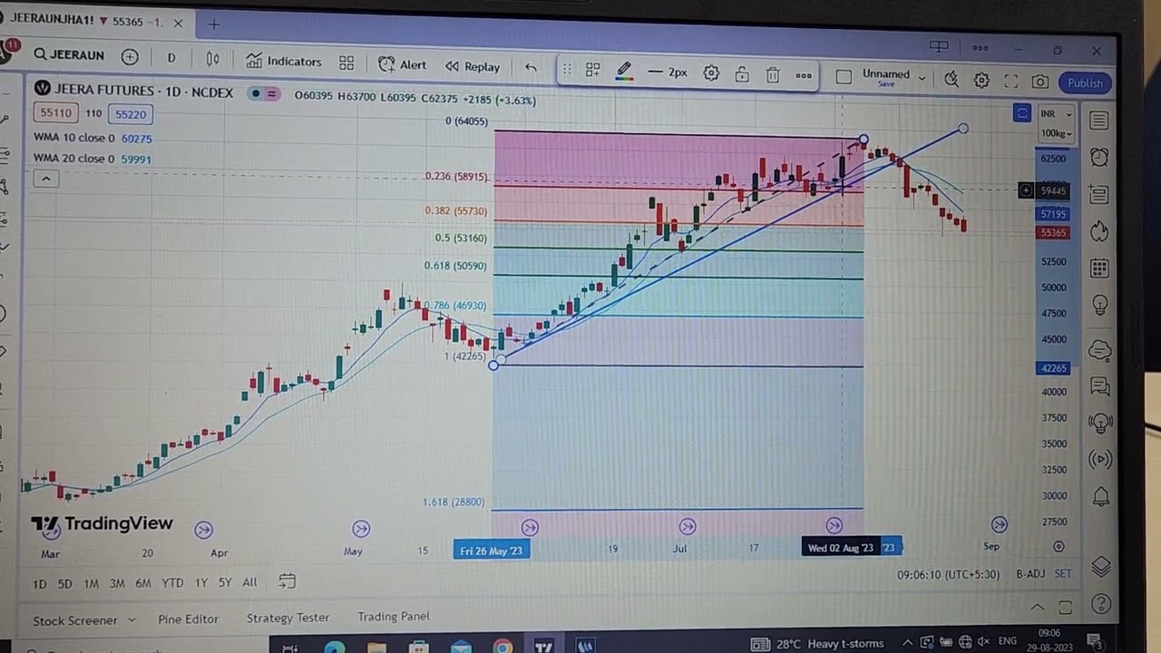Open symbol search for JEERAUN
Screen dimensions: 1161x653
[69, 55]
